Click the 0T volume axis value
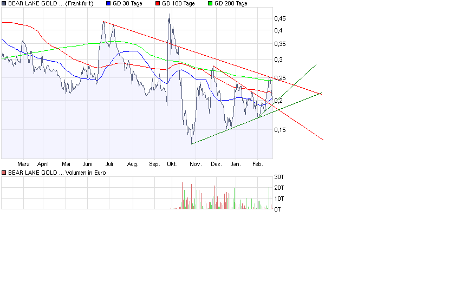 278,209
